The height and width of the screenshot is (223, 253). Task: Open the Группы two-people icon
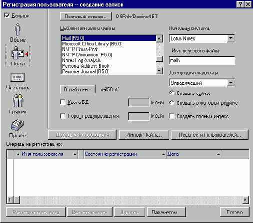[x=18, y=101]
